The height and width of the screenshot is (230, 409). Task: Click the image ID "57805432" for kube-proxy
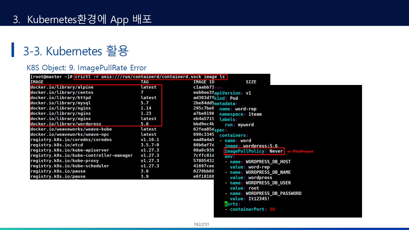tap(204, 161)
